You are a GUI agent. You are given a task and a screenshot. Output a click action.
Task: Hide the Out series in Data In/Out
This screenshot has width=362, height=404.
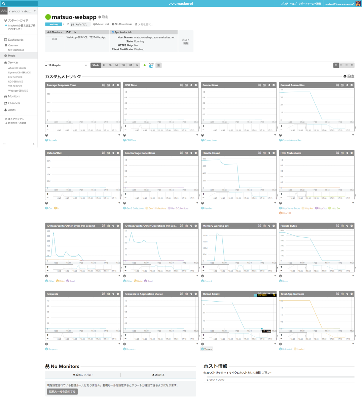49,208
